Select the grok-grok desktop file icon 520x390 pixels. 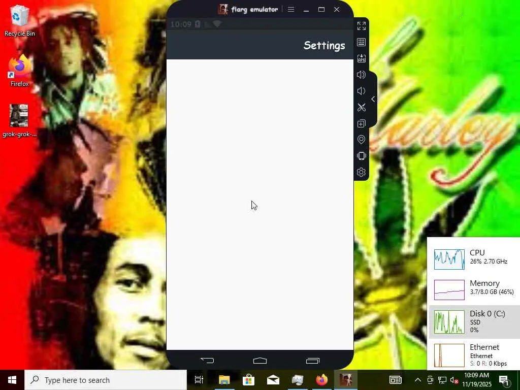(20, 121)
